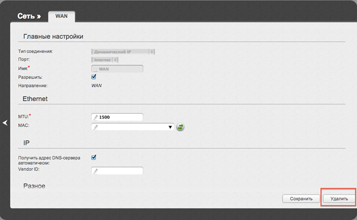Image resolution: width=357 pixels, height=220 pixels.
Task: Click the pencil icon in MAC field
Action: pos(96,127)
